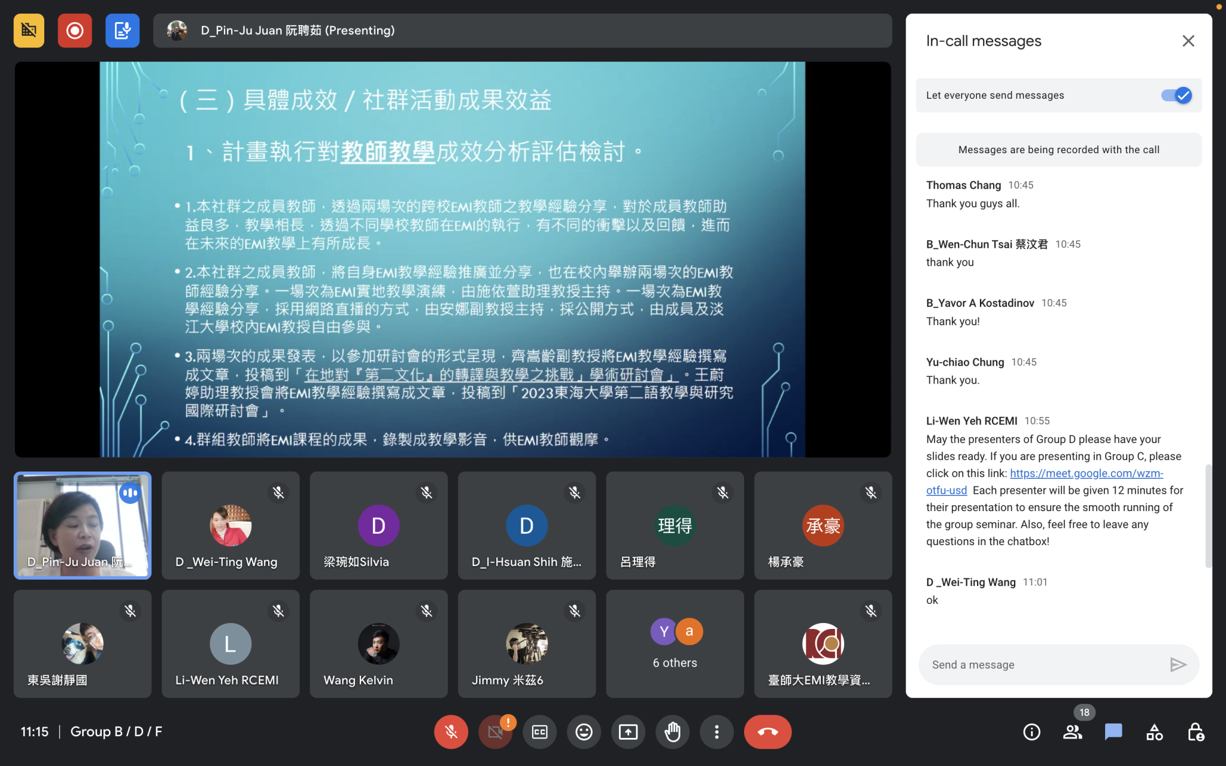Open the emoji reactions button
The image size is (1226, 766).
(x=584, y=732)
